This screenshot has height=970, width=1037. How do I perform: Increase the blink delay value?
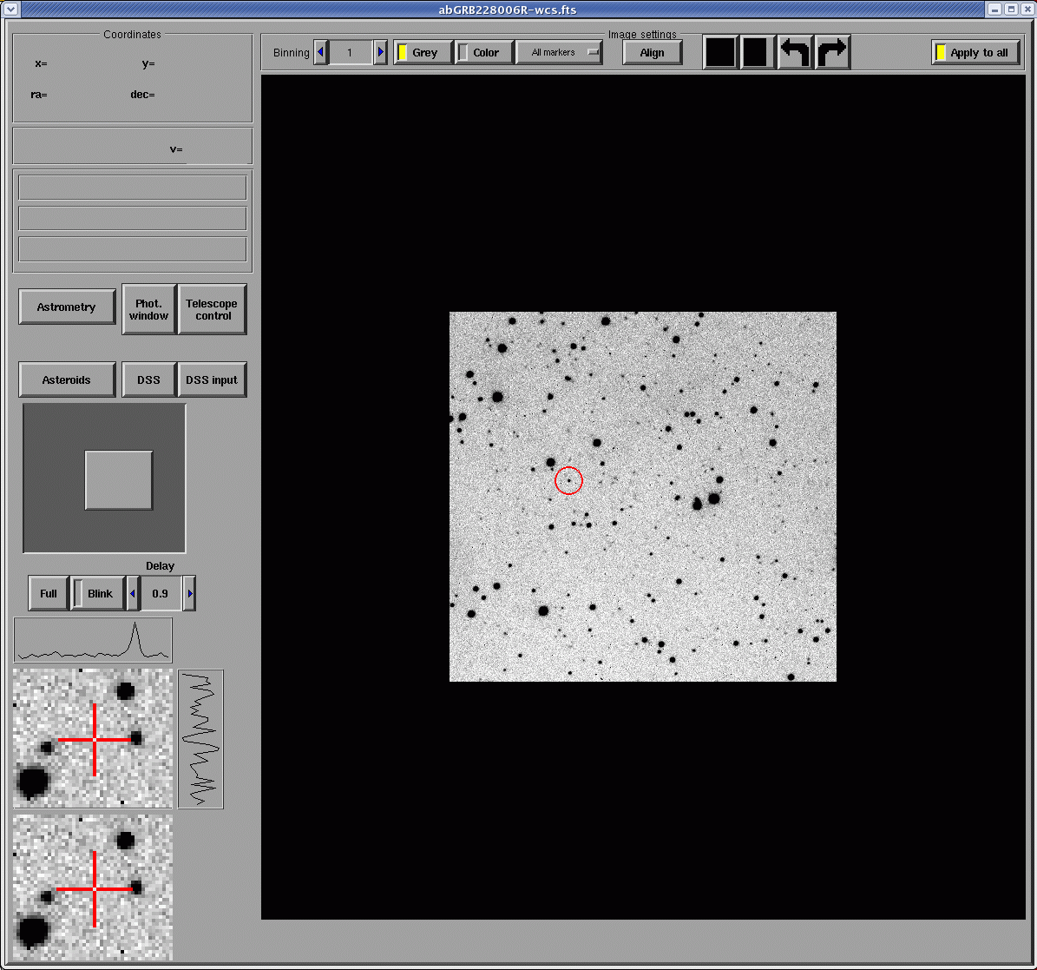click(190, 593)
